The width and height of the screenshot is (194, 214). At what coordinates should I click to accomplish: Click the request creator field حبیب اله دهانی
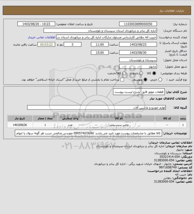107,37
